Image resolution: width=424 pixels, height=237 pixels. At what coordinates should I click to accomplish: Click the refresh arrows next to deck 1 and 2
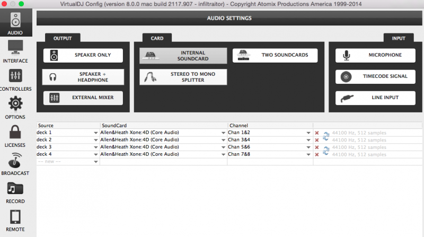tap(326, 136)
